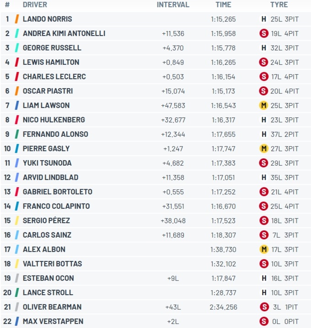Click Carlos Sainz's lap time 1:18.307
The height and width of the screenshot is (328, 311).
[x=223, y=235]
